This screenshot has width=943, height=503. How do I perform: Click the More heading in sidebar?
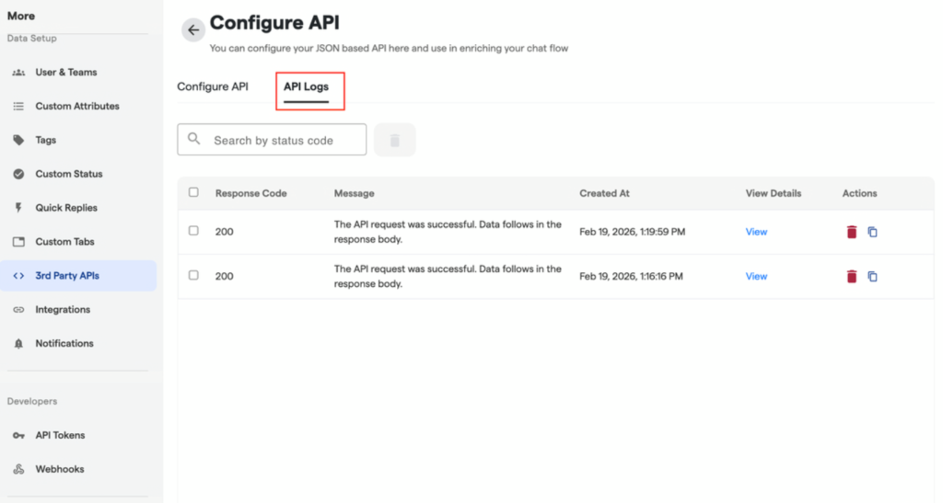coord(21,17)
